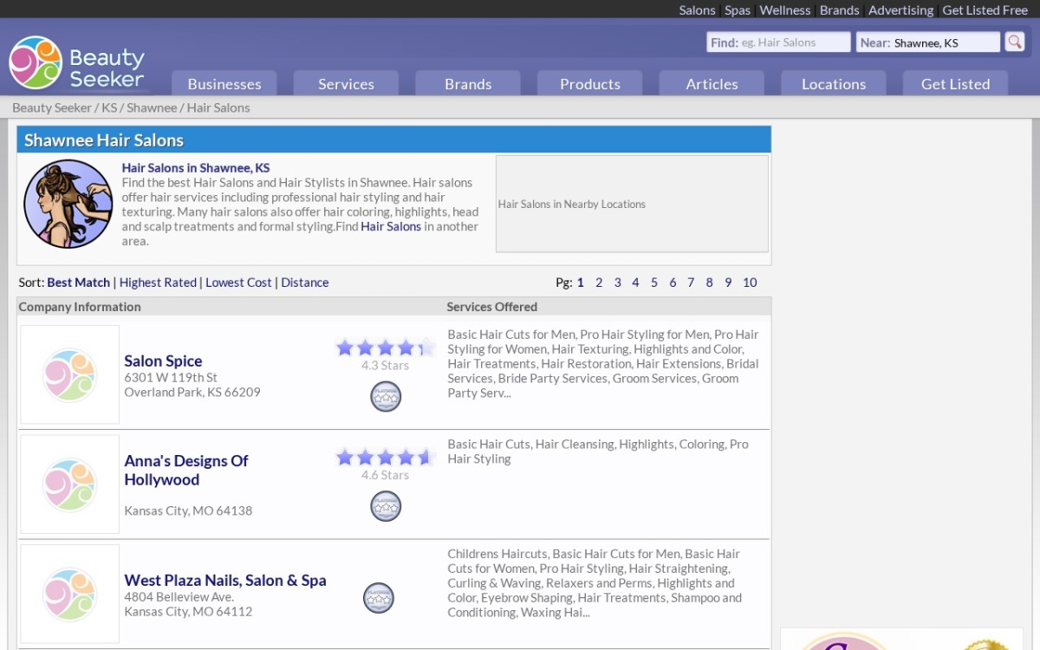Click Salons in the top bar
This screenshot has width=1040, height=650.
coord(697,10)
